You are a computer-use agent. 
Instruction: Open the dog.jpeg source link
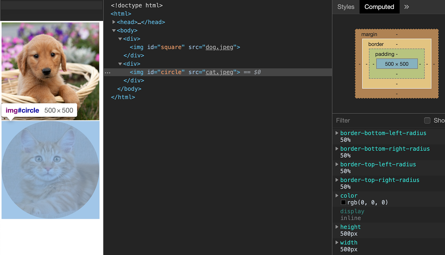219,47
